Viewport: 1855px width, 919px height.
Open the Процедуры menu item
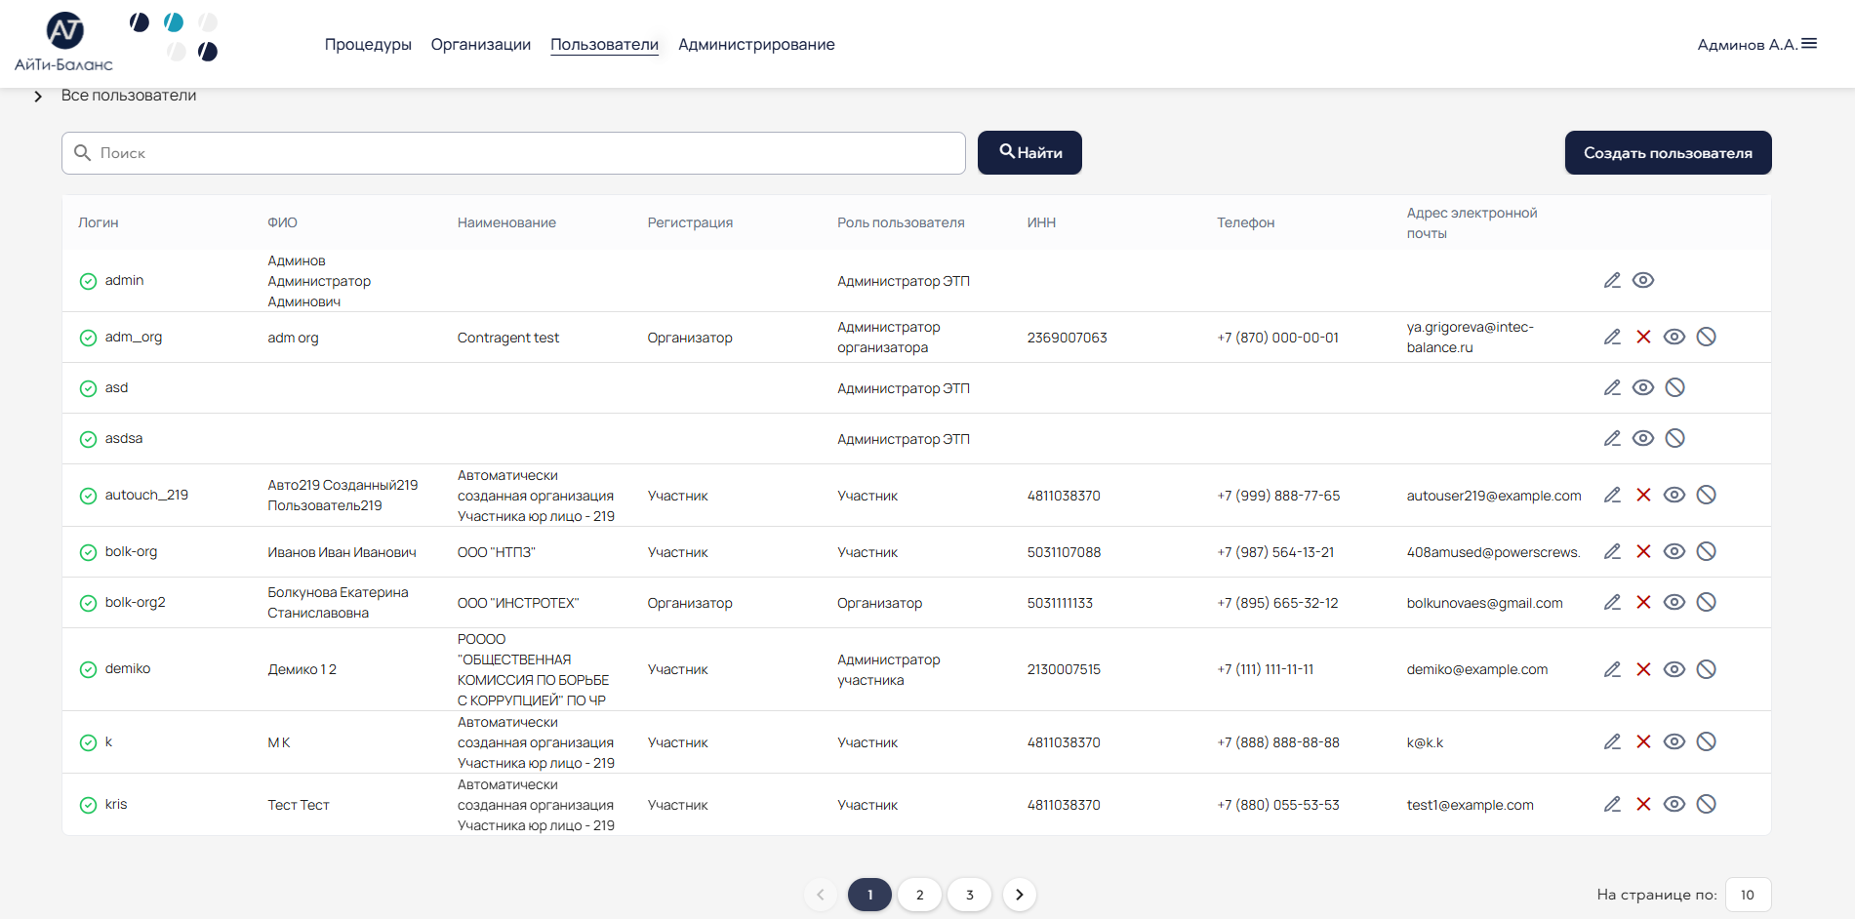coord(368,44)
